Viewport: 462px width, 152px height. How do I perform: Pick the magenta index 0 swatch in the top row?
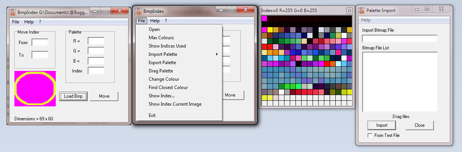coord(264,18)
